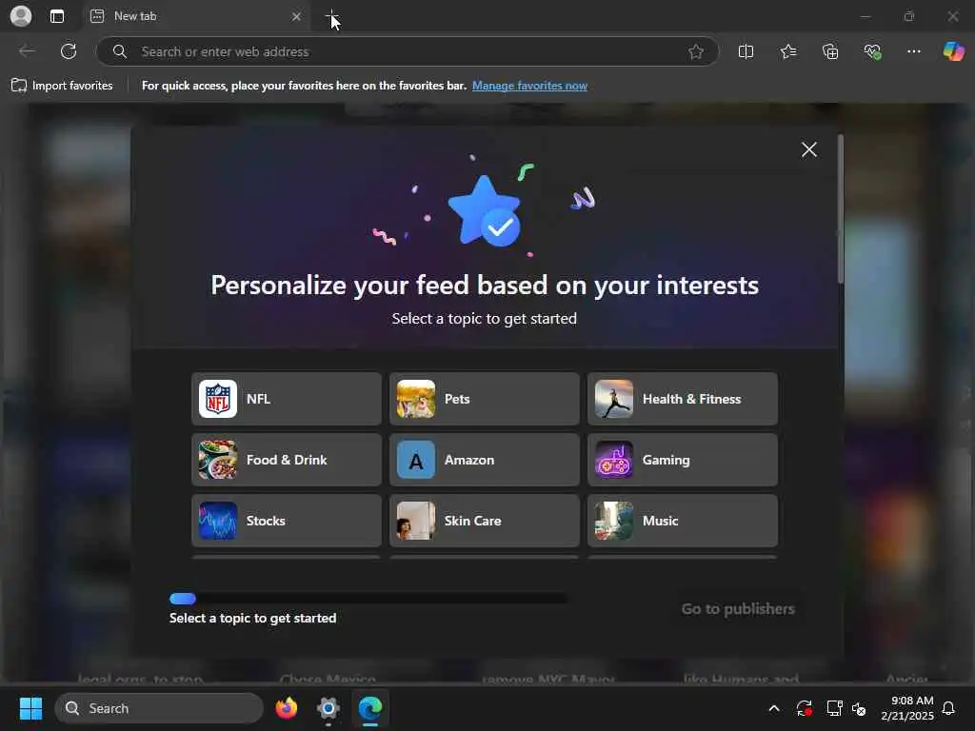Viewport: 975px width, 731px height.
Task: Refresh the page
Action: point(69,51)
